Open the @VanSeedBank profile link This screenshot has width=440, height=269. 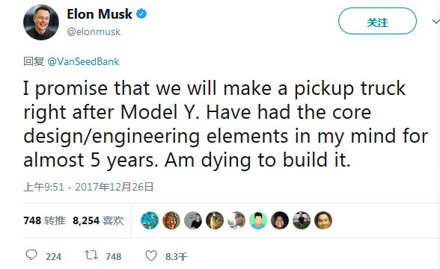pos(83,61)
